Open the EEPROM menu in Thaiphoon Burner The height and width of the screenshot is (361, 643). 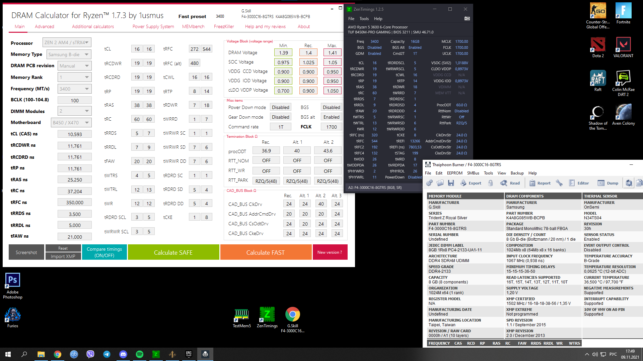454,173
